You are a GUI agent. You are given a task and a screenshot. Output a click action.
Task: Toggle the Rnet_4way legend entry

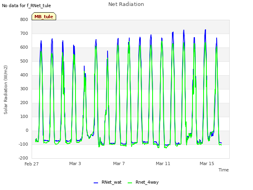[x=143, y=182]
